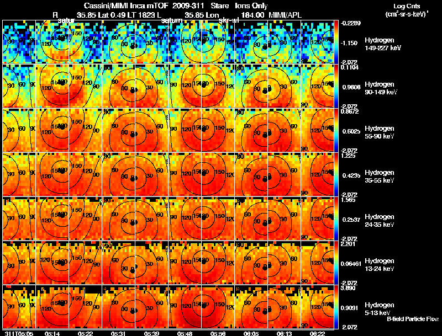The width and height of the screenshot is (442, 336).
Task: Select the 05:14 time axis label
Action: point(52,333)
